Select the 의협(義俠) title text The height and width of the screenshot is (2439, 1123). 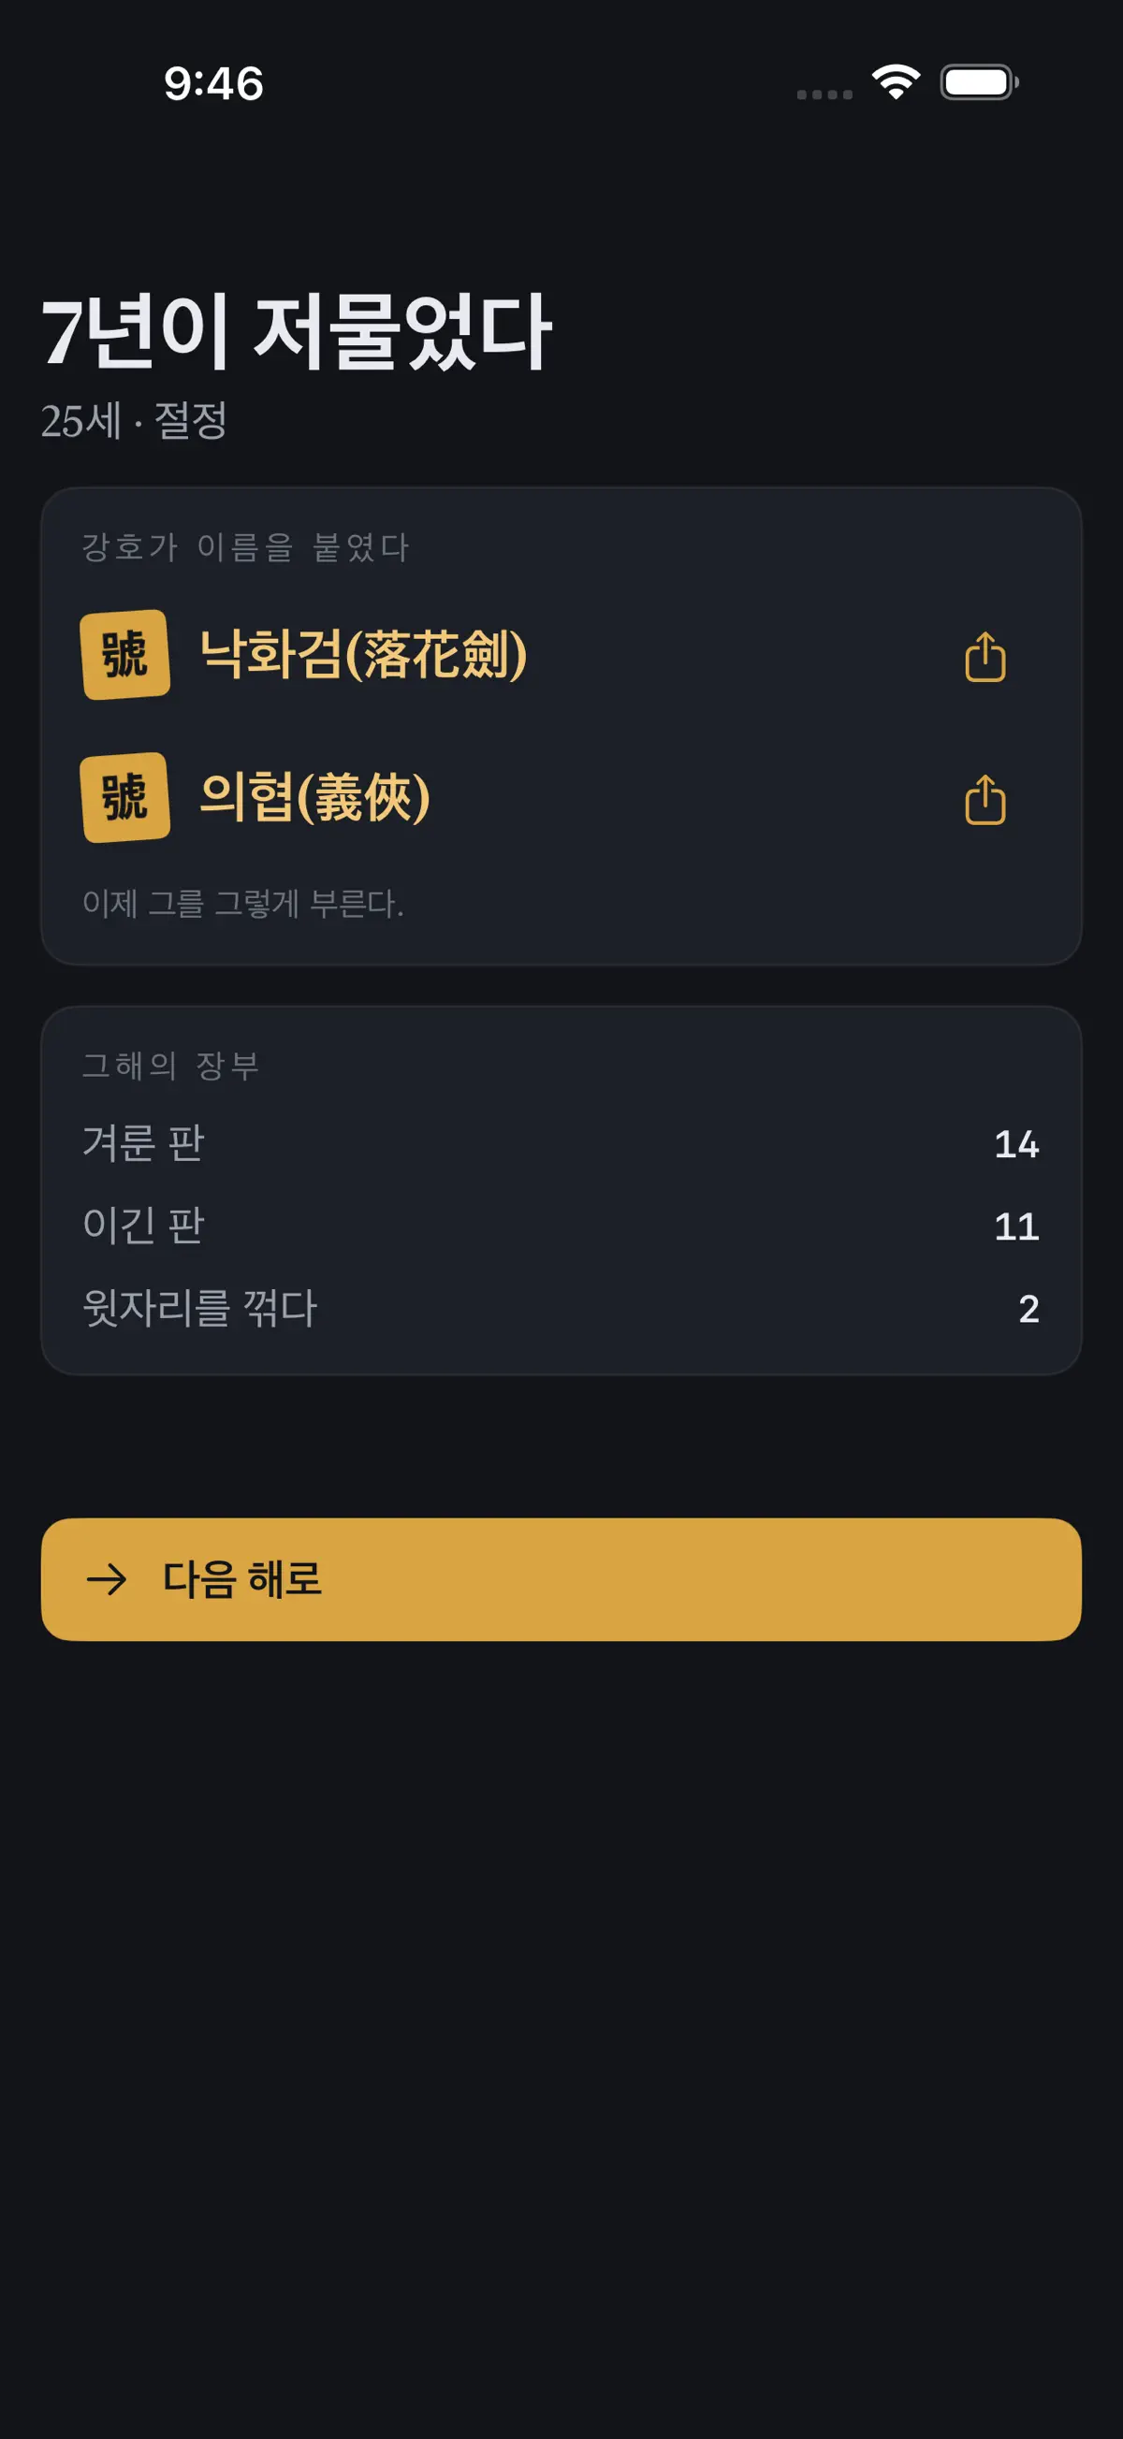pyautogui.click(x=315, y=797)
